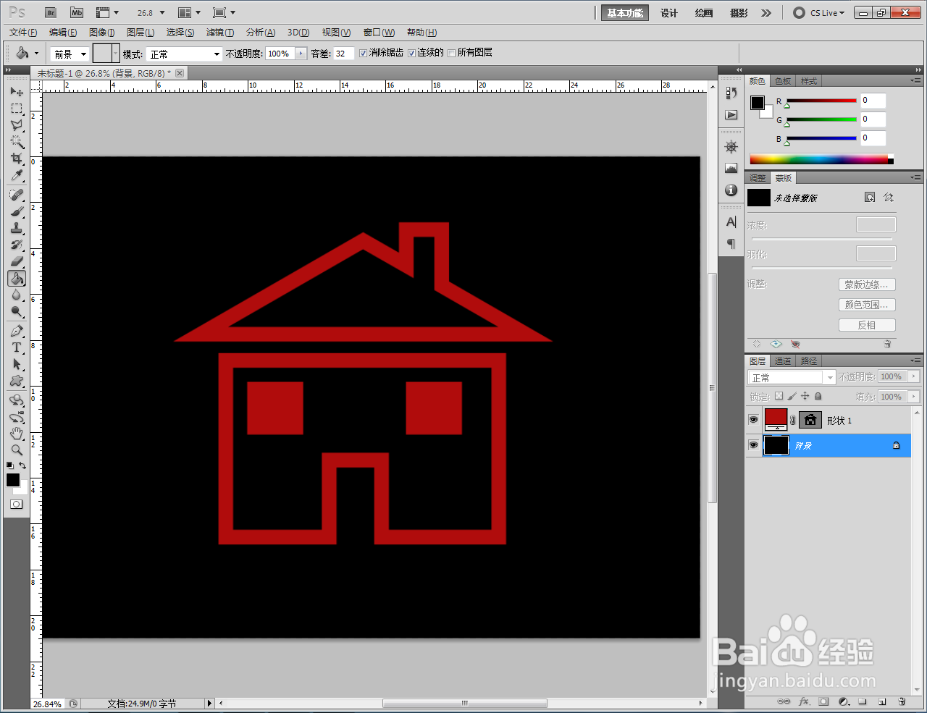Image resolution: width=927 pixels, height=713 pixels.
Task: Click the 颜色范围 button
Action: [x=867, y=305]
